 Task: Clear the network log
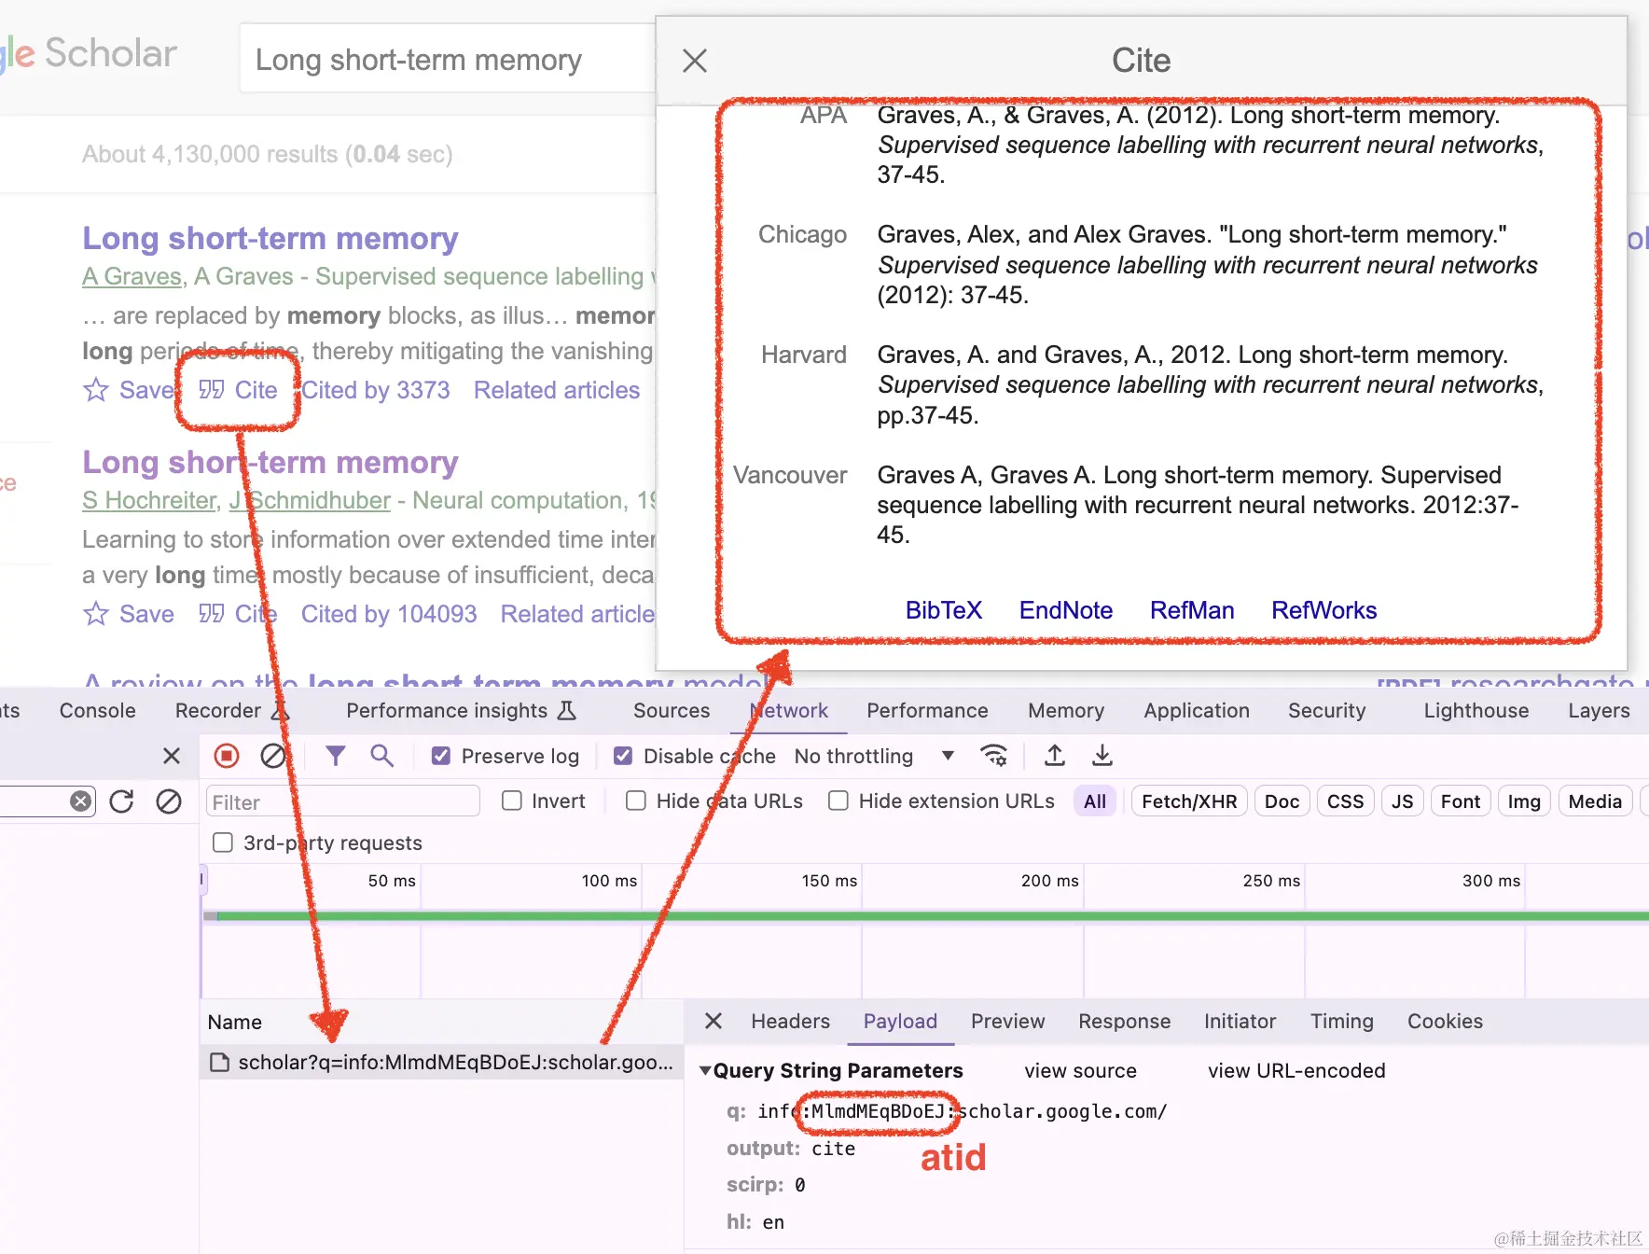[272, 756]
